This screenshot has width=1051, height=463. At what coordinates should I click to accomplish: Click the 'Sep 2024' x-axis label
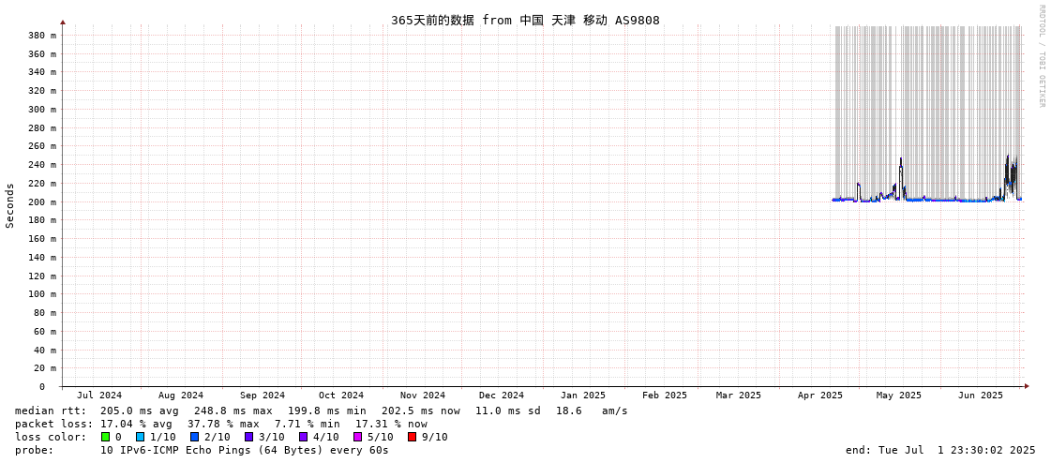click(x=263, y=396)
